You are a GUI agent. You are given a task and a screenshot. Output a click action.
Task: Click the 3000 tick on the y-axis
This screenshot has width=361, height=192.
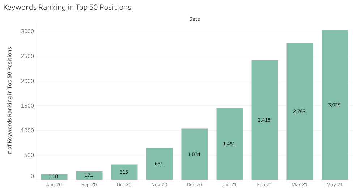coord(27,31)
